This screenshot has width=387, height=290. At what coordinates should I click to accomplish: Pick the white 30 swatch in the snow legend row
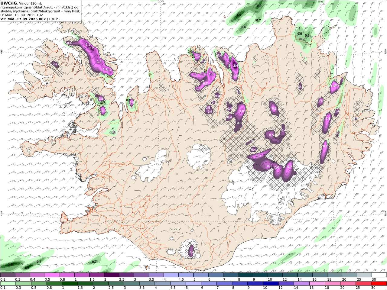(379, 275)
